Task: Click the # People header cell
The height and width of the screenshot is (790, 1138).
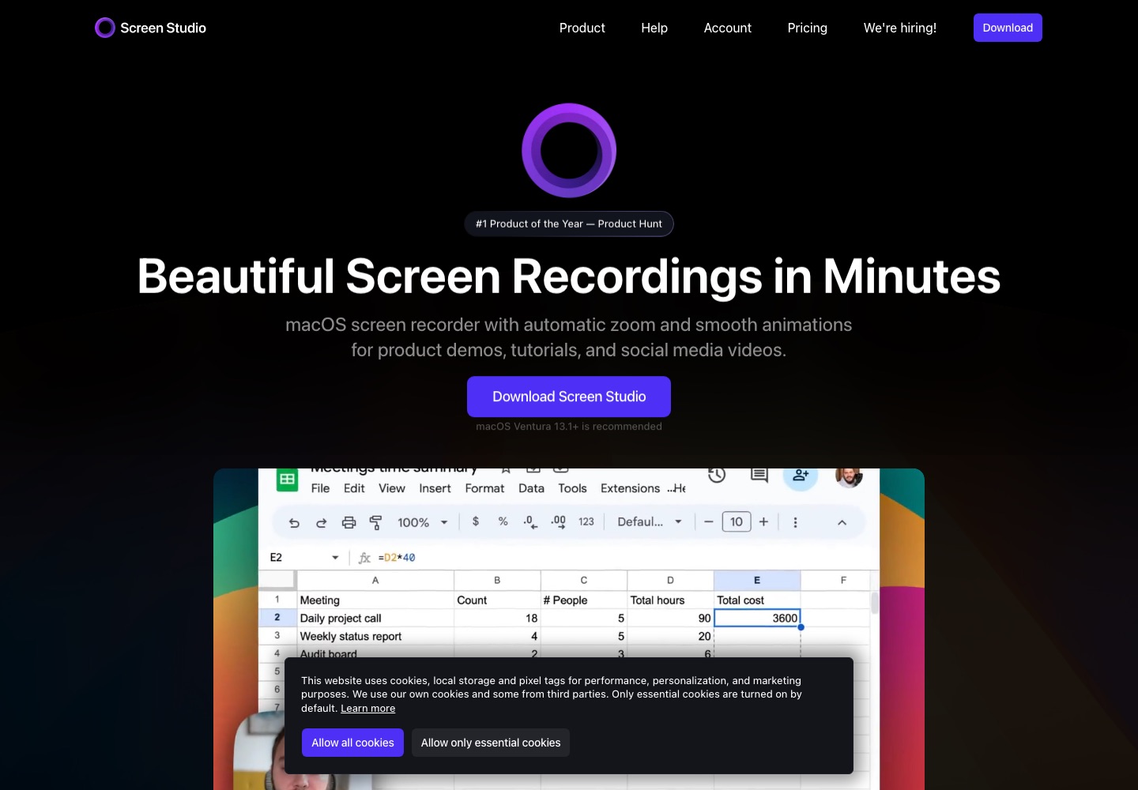Action: (584, 600)
